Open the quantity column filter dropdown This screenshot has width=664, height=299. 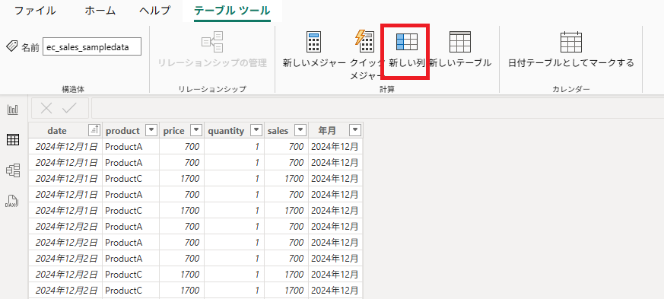click(x=256, y=130)
